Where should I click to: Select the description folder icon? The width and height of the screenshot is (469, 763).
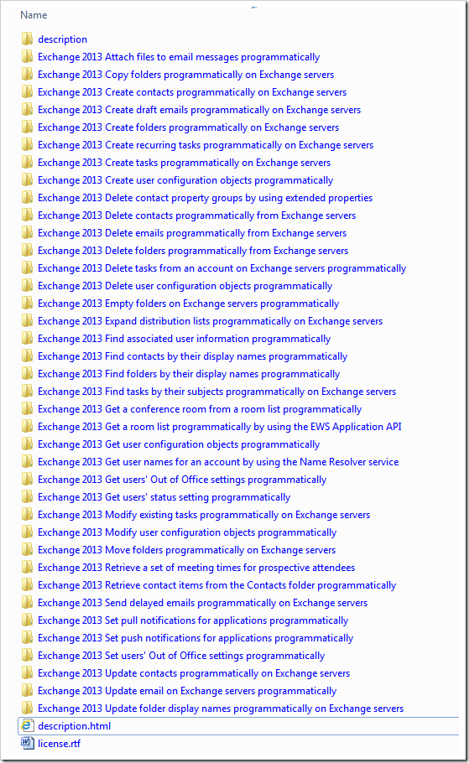pyautogui.click(x=28, y=39)
